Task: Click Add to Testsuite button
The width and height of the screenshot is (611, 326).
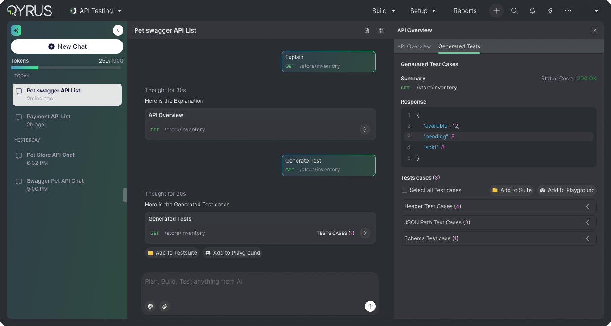Action: pos(172,253)
